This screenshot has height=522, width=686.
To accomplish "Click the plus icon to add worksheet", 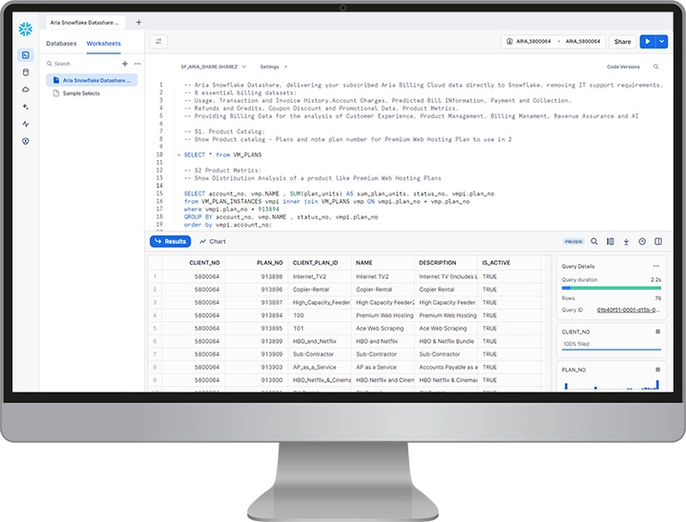I will tap(124, 64).
